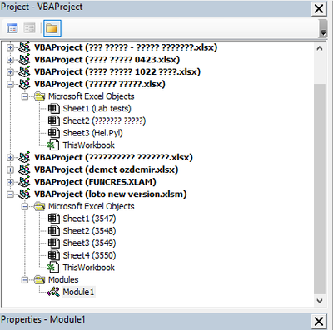Select the Sheet4 (3550) label

[89, 255]
